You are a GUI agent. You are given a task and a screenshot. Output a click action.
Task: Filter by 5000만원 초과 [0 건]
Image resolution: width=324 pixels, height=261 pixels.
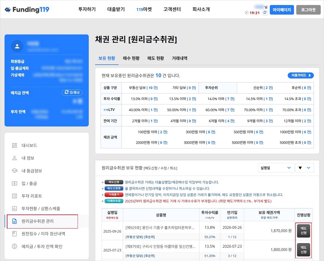coord(295,143)
